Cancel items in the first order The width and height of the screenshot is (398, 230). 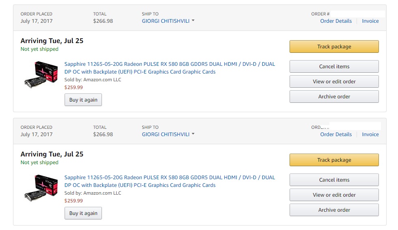(334, 67)
